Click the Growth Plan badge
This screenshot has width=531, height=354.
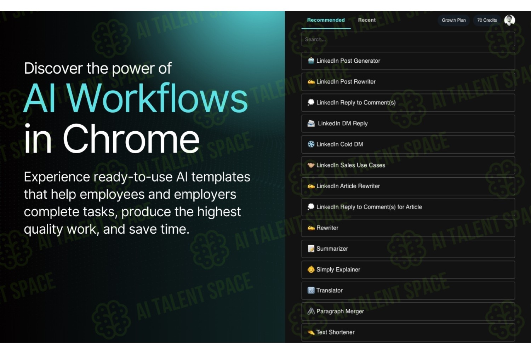point(454,20)
